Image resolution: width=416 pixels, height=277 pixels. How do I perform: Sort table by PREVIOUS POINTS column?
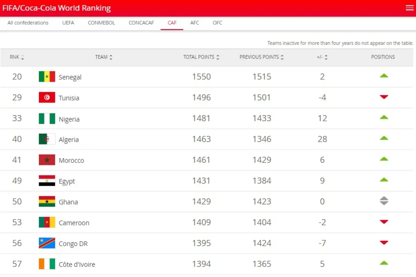(x=262, y=57)
